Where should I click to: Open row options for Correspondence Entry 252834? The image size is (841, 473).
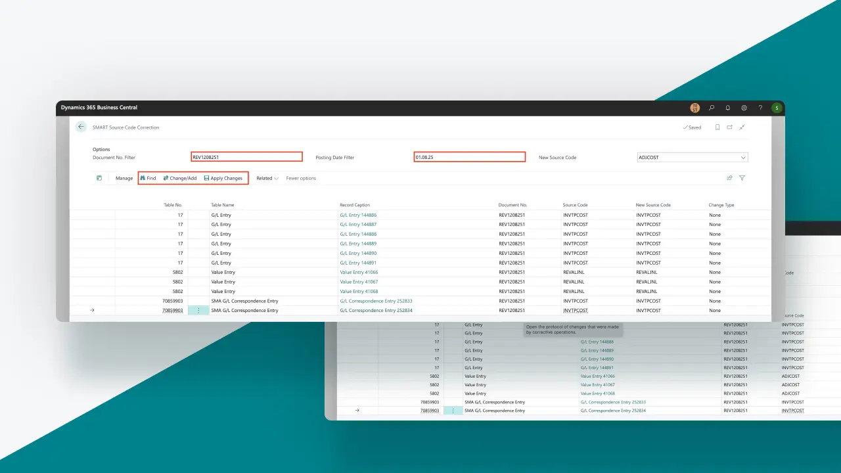198,310
